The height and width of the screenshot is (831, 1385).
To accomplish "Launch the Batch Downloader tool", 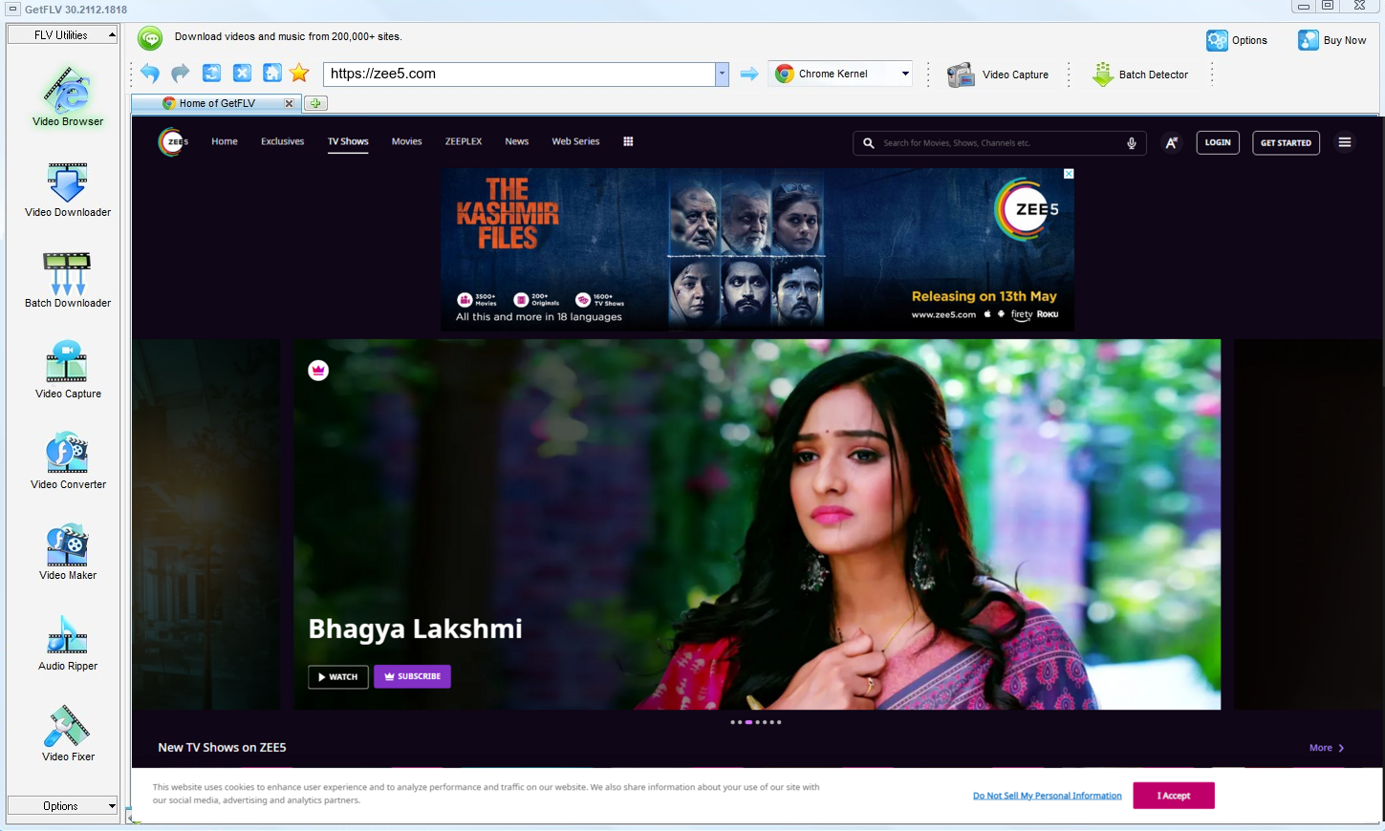I will 68,280.
